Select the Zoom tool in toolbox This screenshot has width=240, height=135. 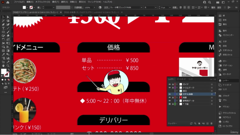(x=8, y=66)
